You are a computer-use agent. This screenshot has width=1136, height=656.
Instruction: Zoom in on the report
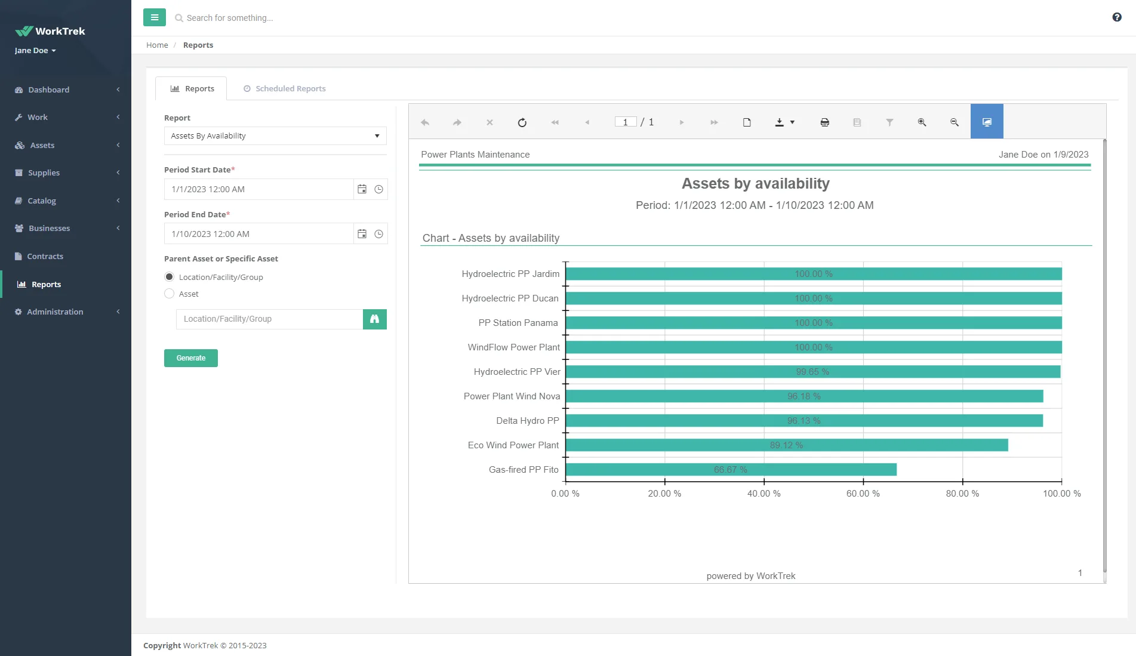pos(922,122)
